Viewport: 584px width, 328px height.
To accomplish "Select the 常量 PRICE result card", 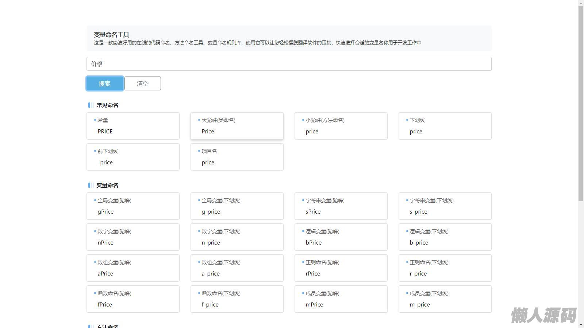I will (x=133, y=126).
